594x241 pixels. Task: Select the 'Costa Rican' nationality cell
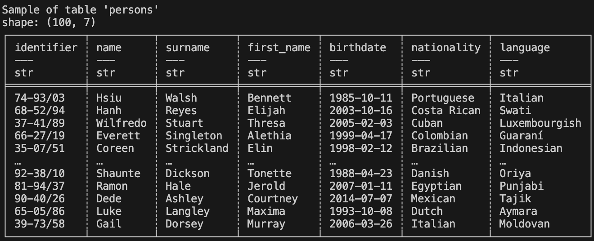[445, 111]
